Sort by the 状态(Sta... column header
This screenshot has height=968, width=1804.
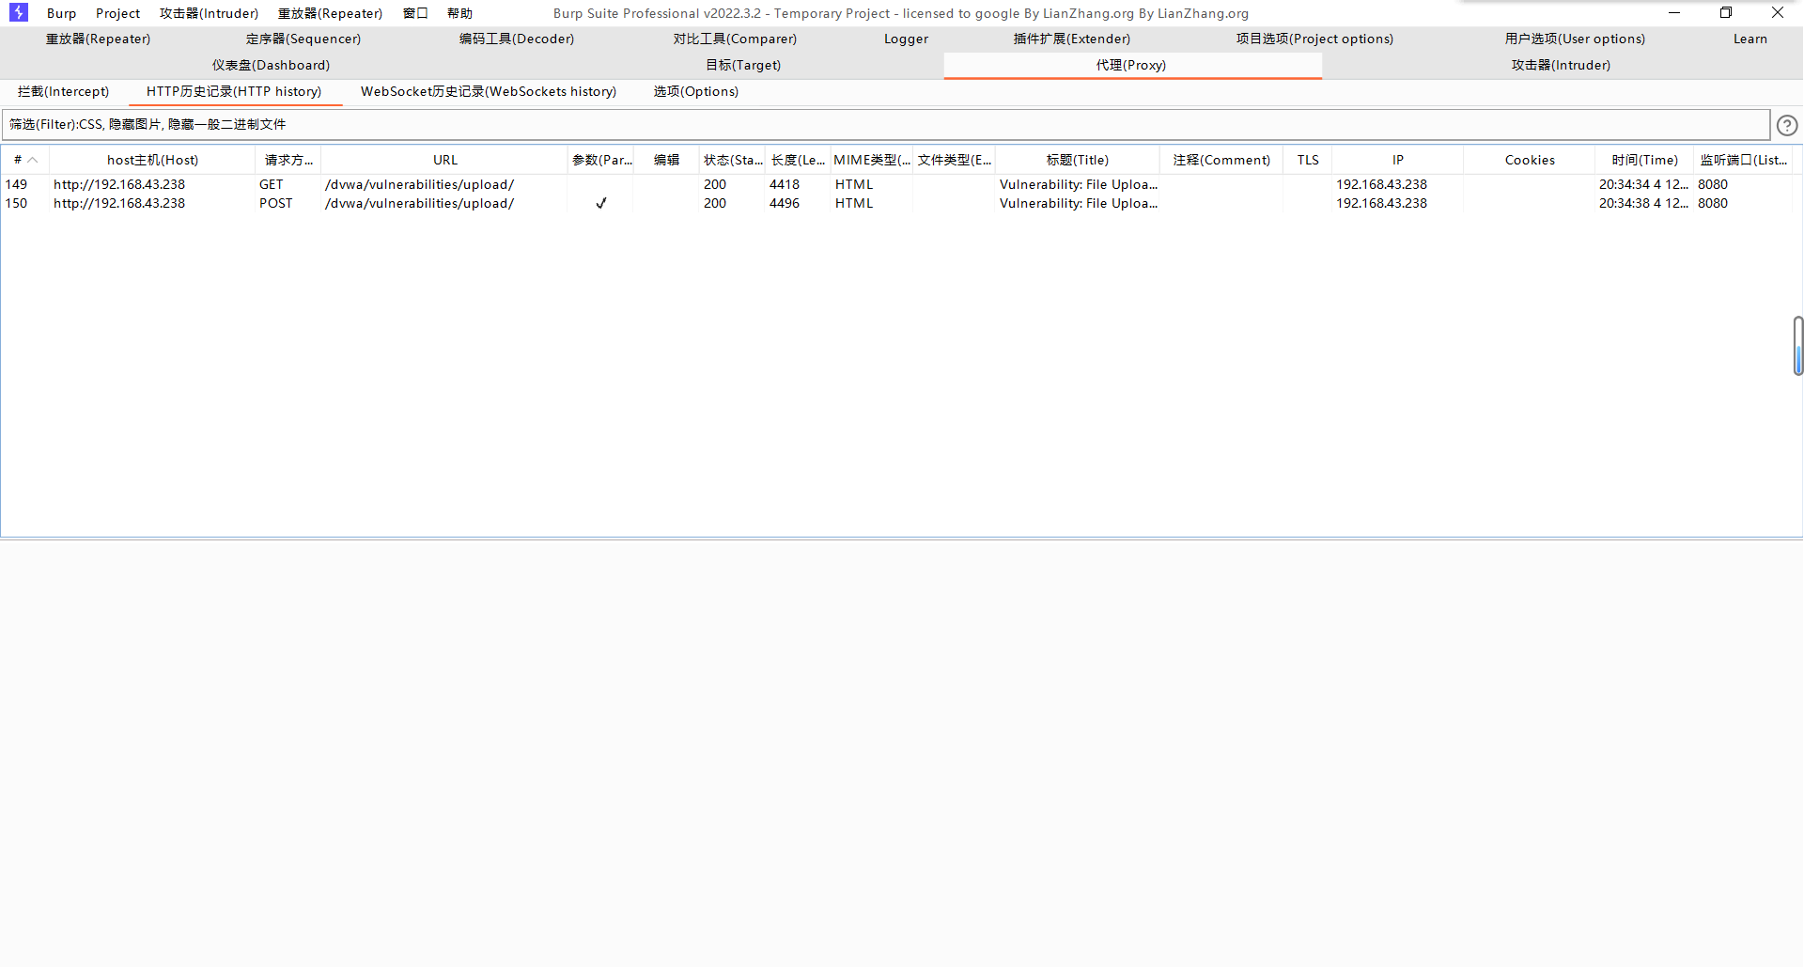tap(733, 160)
